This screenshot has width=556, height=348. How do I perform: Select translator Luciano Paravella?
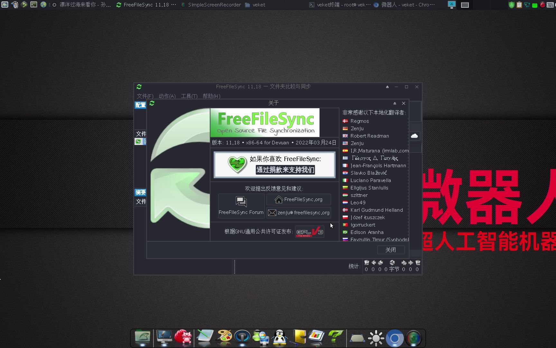pyautogui.click(x=370, y=180)
